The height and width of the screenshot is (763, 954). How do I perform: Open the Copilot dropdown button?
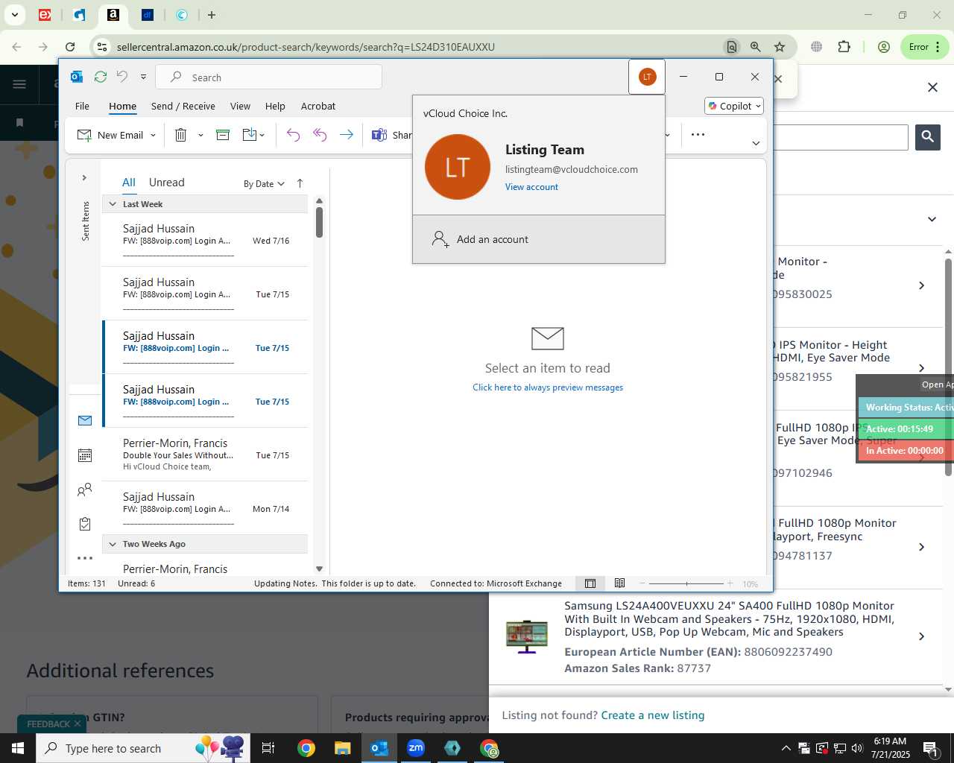(x=734, y=106)
